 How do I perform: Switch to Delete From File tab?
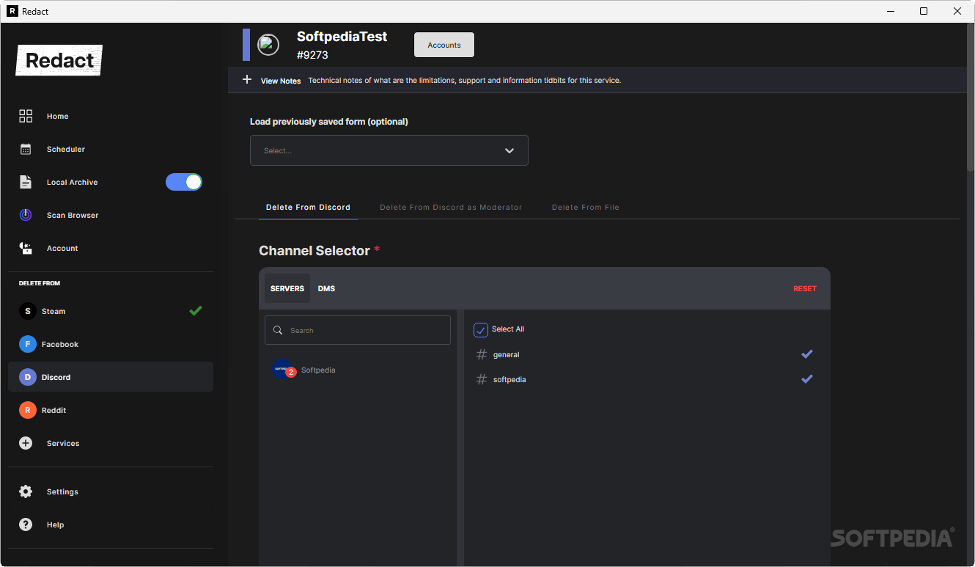tap(586, 208)
